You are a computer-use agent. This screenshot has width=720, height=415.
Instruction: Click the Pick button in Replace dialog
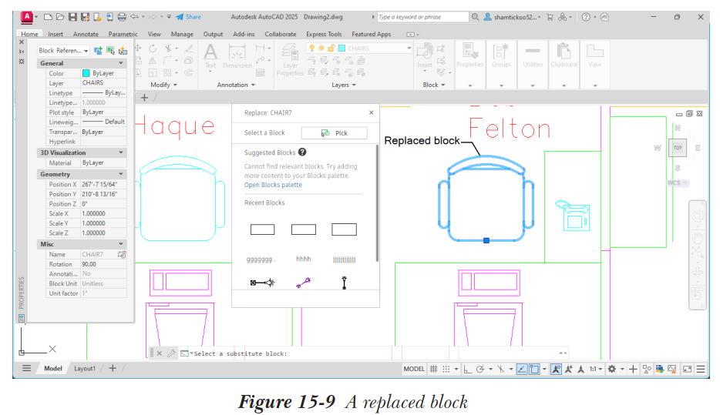335,133
